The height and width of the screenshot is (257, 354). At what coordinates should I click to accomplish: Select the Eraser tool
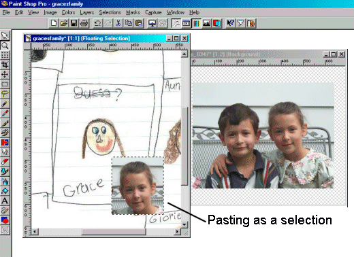point(5,162)
